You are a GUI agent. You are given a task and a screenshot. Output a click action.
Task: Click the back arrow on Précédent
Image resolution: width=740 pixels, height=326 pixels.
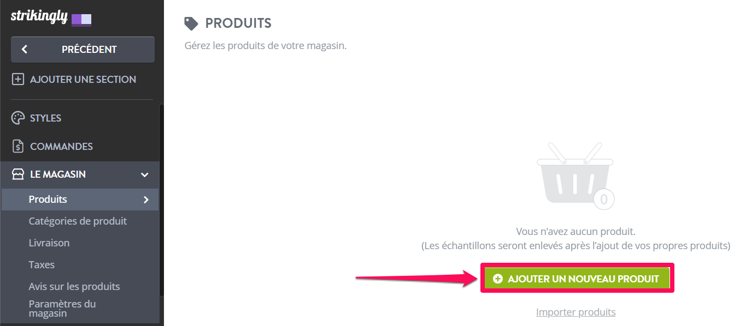(x=25, y=50)
